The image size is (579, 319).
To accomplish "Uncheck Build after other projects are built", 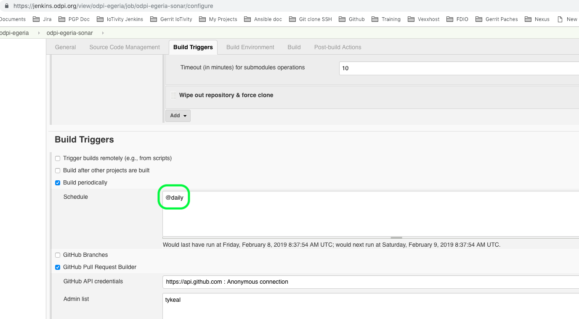I will pyautogui.click(x=58, y=171).
